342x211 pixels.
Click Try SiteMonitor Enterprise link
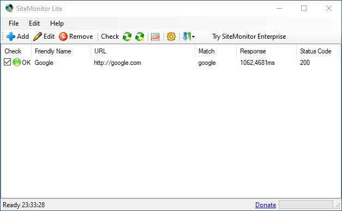coord(249,37)
